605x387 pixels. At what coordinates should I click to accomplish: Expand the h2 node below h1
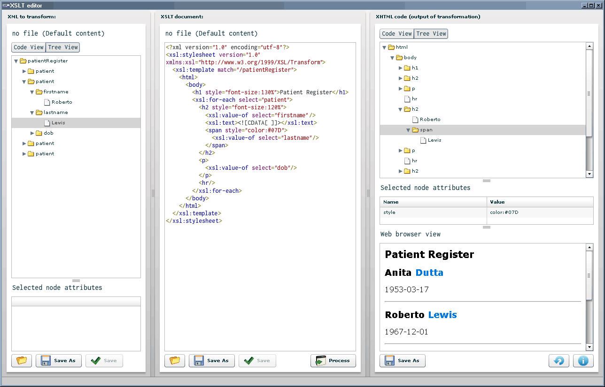click(401, 78)
